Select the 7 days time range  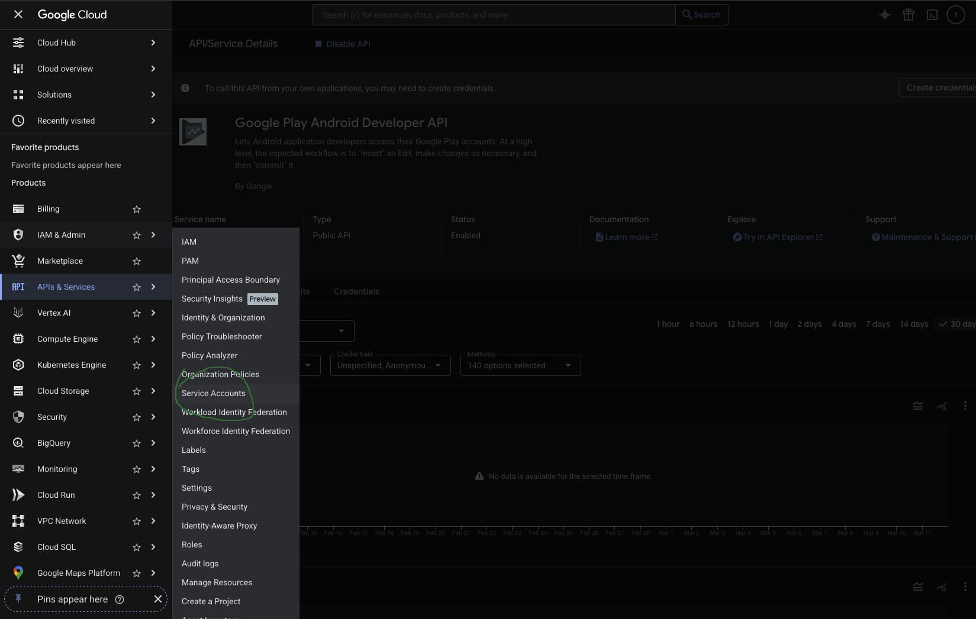coord(878,324)
